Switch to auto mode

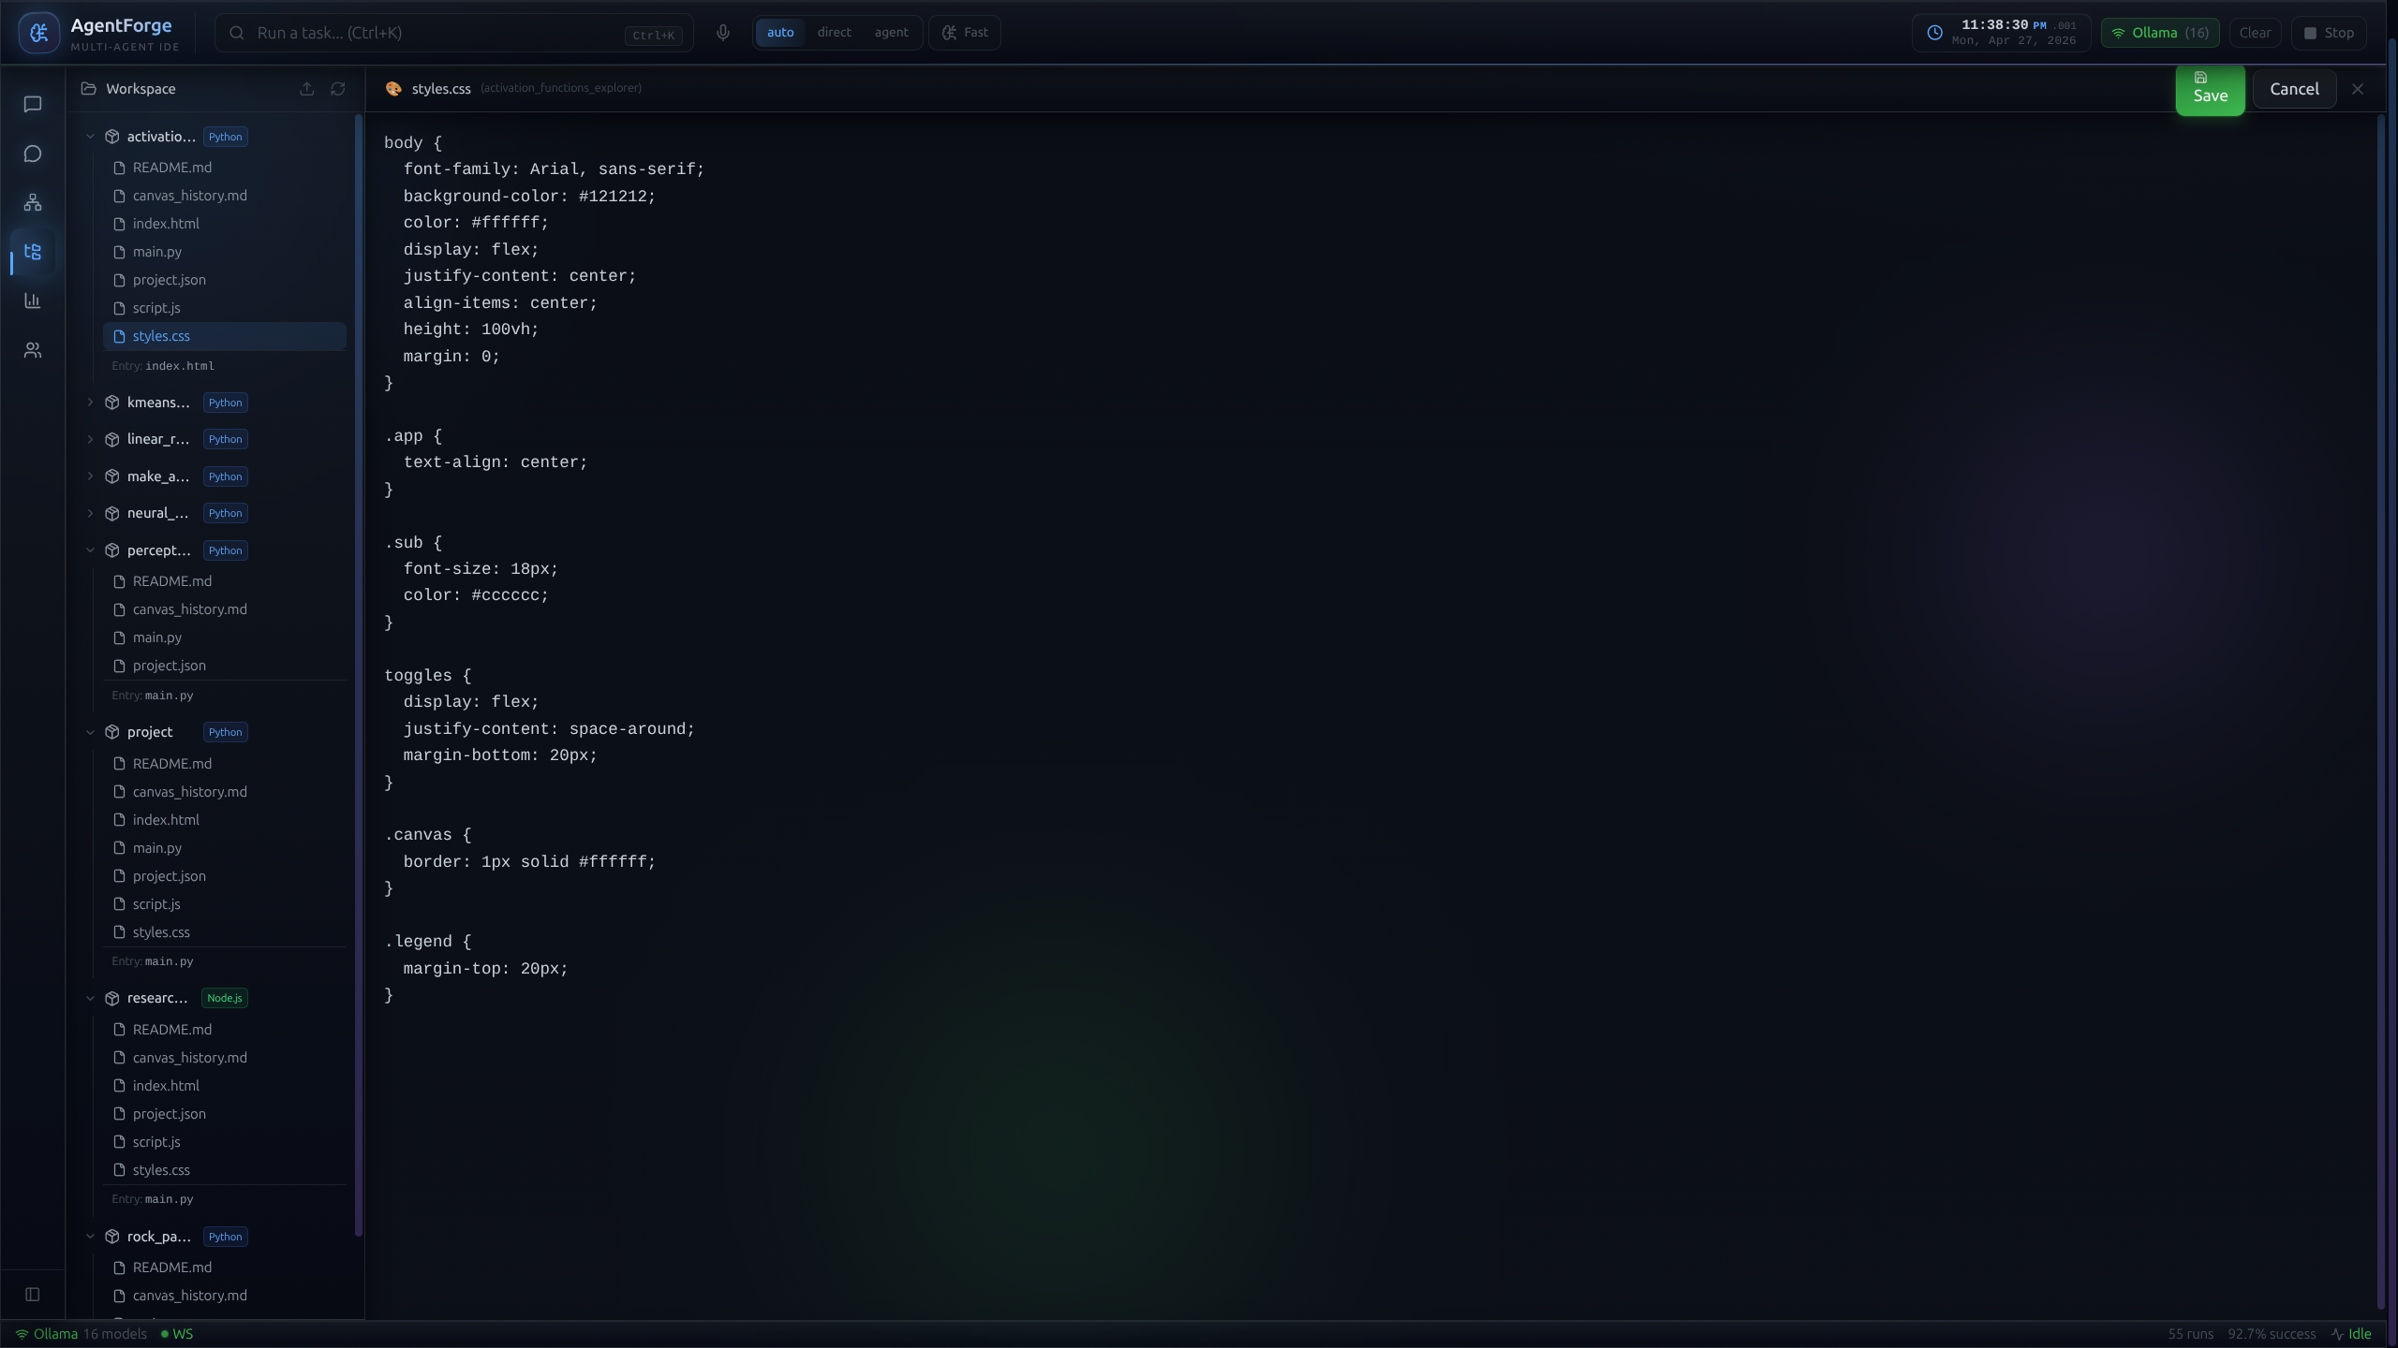point(780,33)
